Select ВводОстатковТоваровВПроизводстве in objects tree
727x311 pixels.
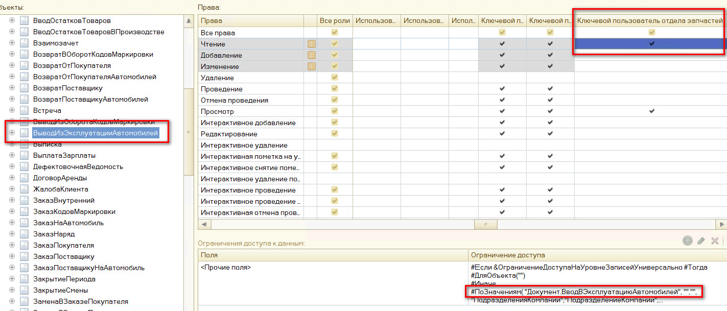pyautogui.click(x=99, y=32)
